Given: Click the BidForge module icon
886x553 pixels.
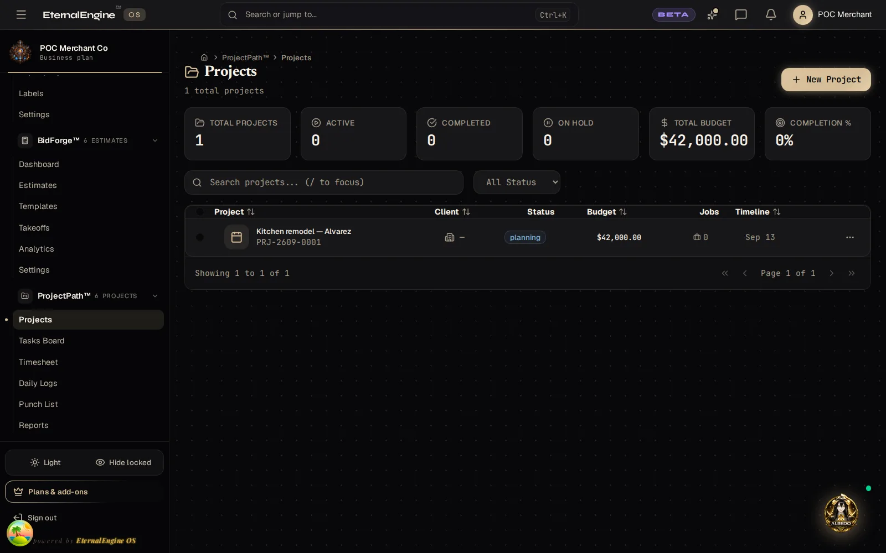Looking at the screenshot, I should tap(25, 140).
